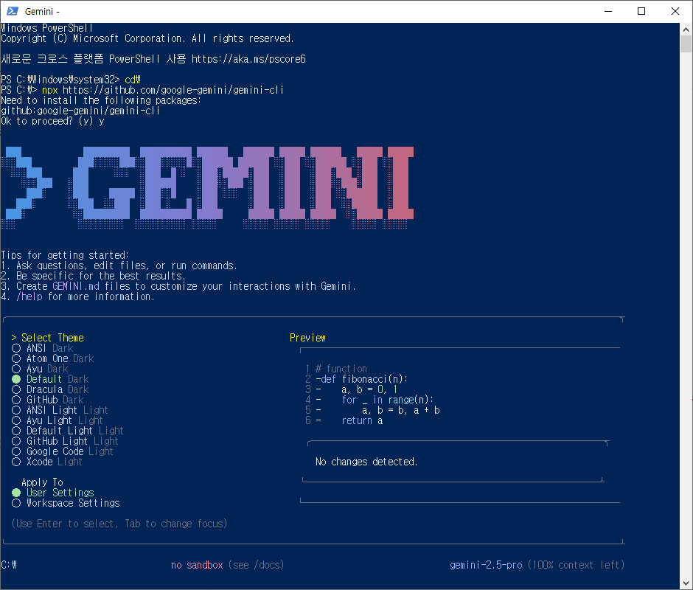The height and width of the screenshot is (590, 693).
Task: Click the scrollbar up arrow
Action: [686, 29]
